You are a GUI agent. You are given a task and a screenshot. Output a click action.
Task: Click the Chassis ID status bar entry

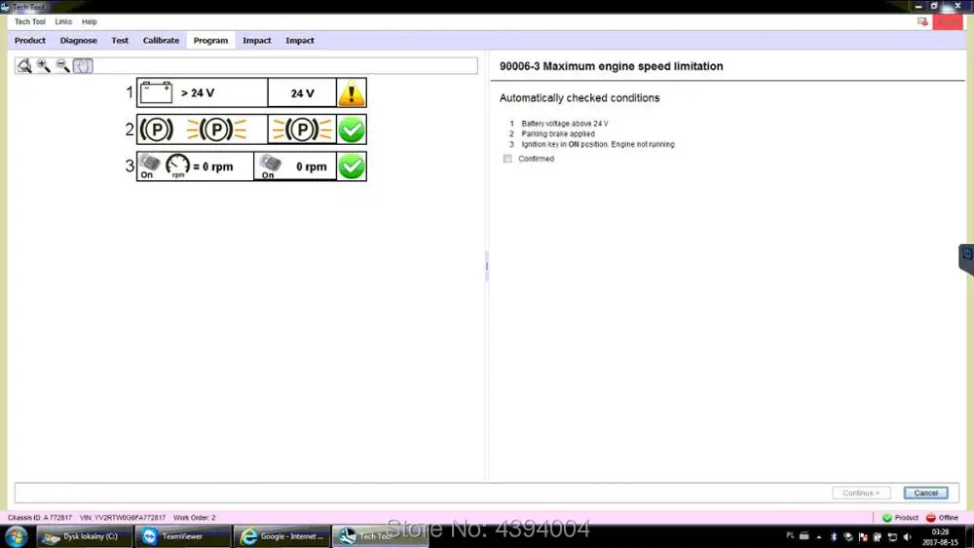[40, 518]
